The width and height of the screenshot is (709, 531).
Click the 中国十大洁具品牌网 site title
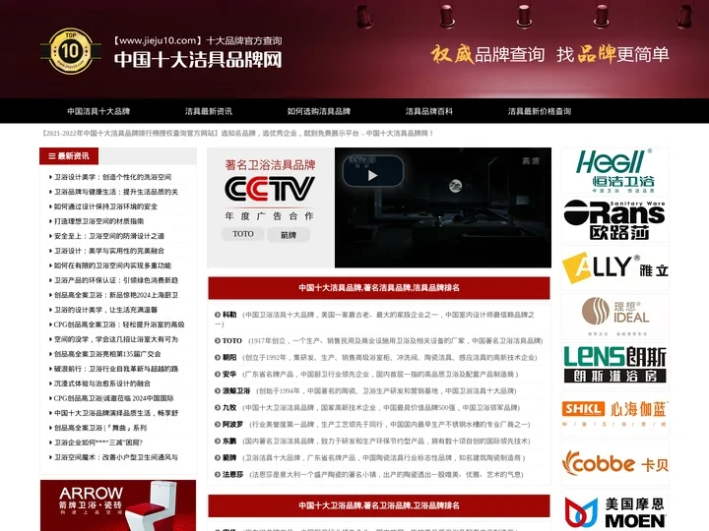tap(198, 60)
